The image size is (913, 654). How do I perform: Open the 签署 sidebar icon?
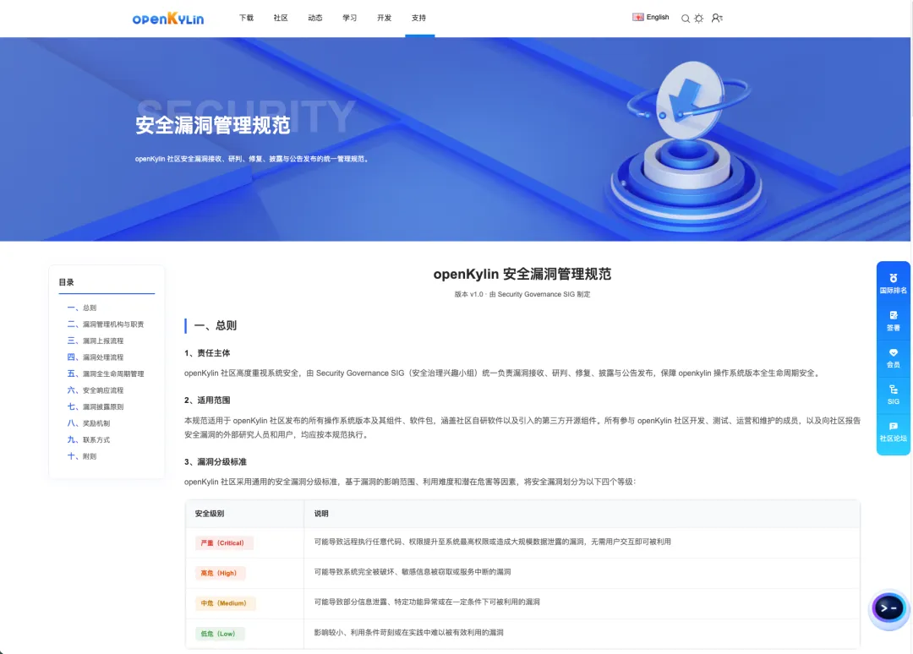tap(894, 320)
